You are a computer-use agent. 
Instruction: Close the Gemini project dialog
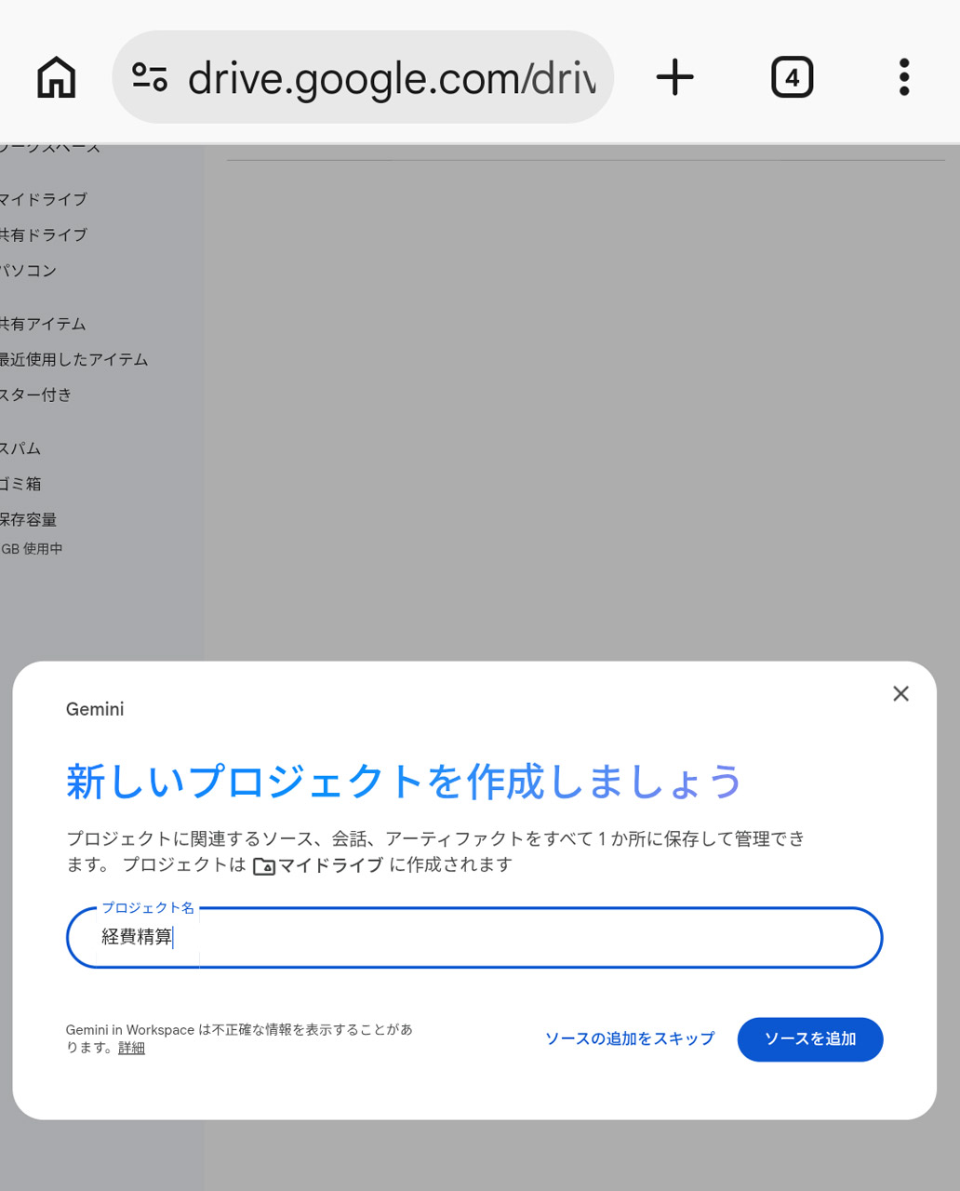(900, 693)
